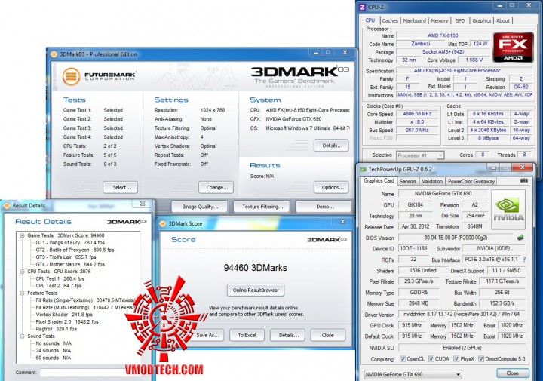Click Close in the 3DMark Score dialog

click(328, 335)
